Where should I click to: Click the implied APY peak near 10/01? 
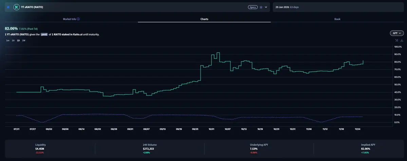tap(218, 53)
